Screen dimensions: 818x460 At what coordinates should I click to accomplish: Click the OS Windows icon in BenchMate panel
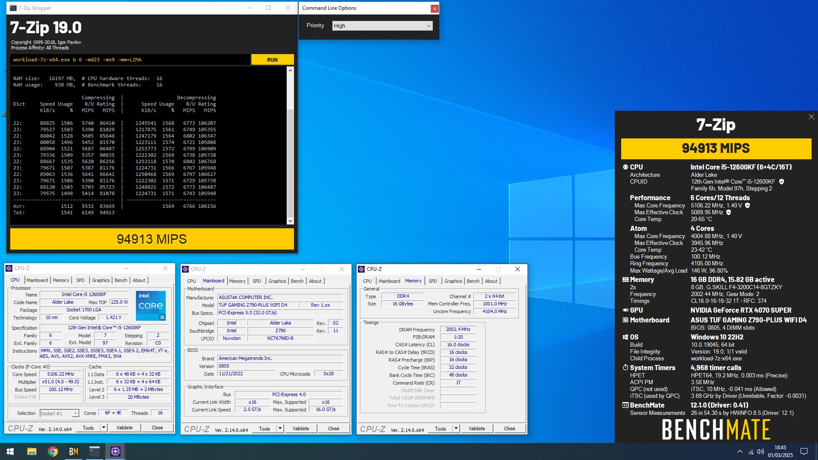[625, 337]
